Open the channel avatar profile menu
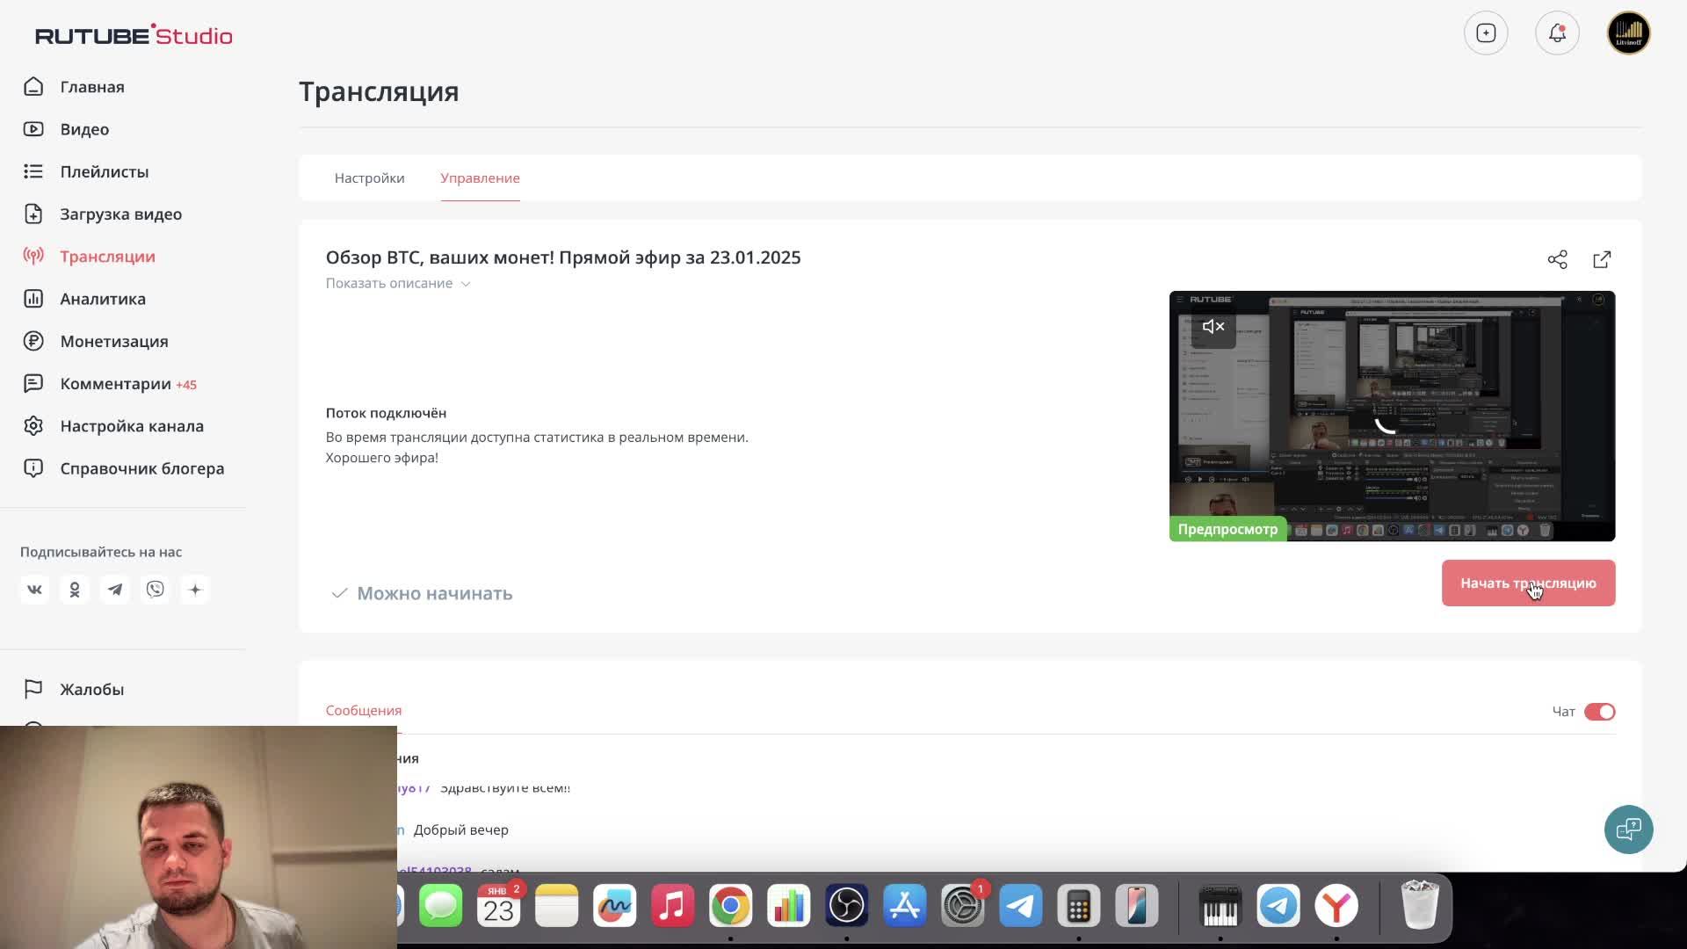The width and height of the screenshot is (1687, 949). [1628, 33]
